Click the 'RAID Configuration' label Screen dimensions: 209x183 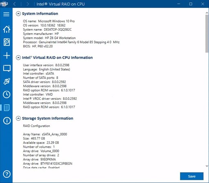36,126
